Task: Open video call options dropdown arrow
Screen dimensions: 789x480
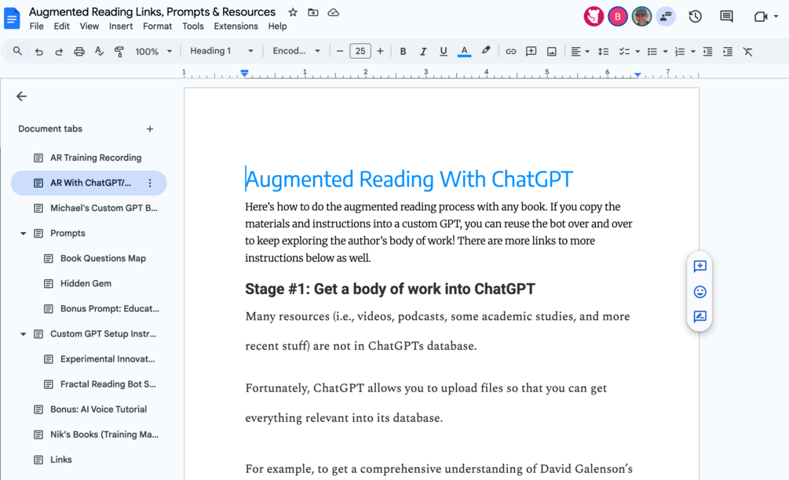Action: [x=776, y=16]
